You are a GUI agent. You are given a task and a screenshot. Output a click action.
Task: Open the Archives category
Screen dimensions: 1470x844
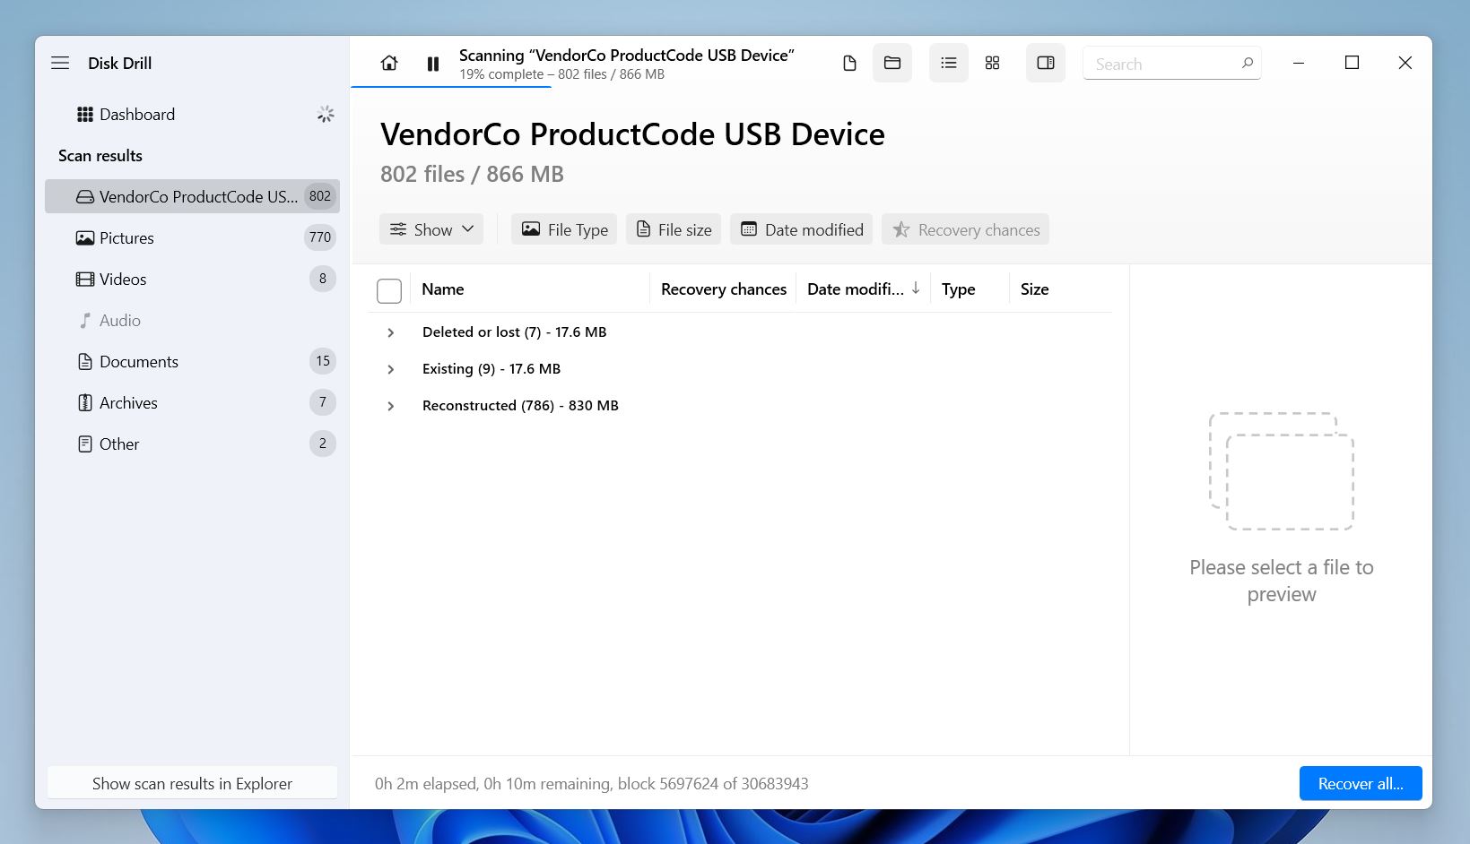pyautogui.click(x=192, y=402)
